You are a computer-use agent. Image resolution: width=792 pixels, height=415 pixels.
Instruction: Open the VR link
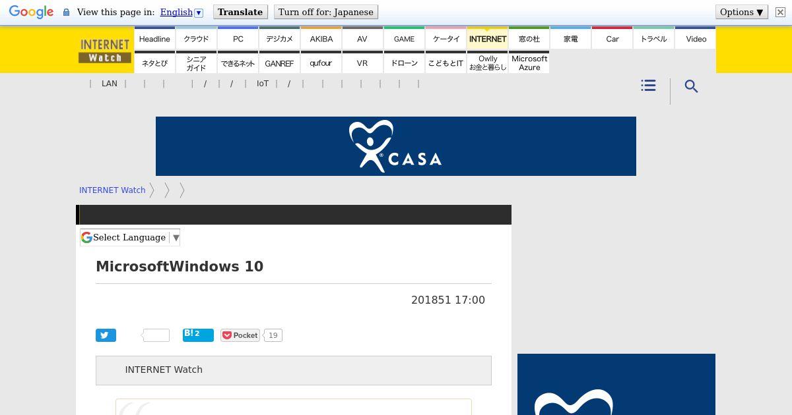362,63
